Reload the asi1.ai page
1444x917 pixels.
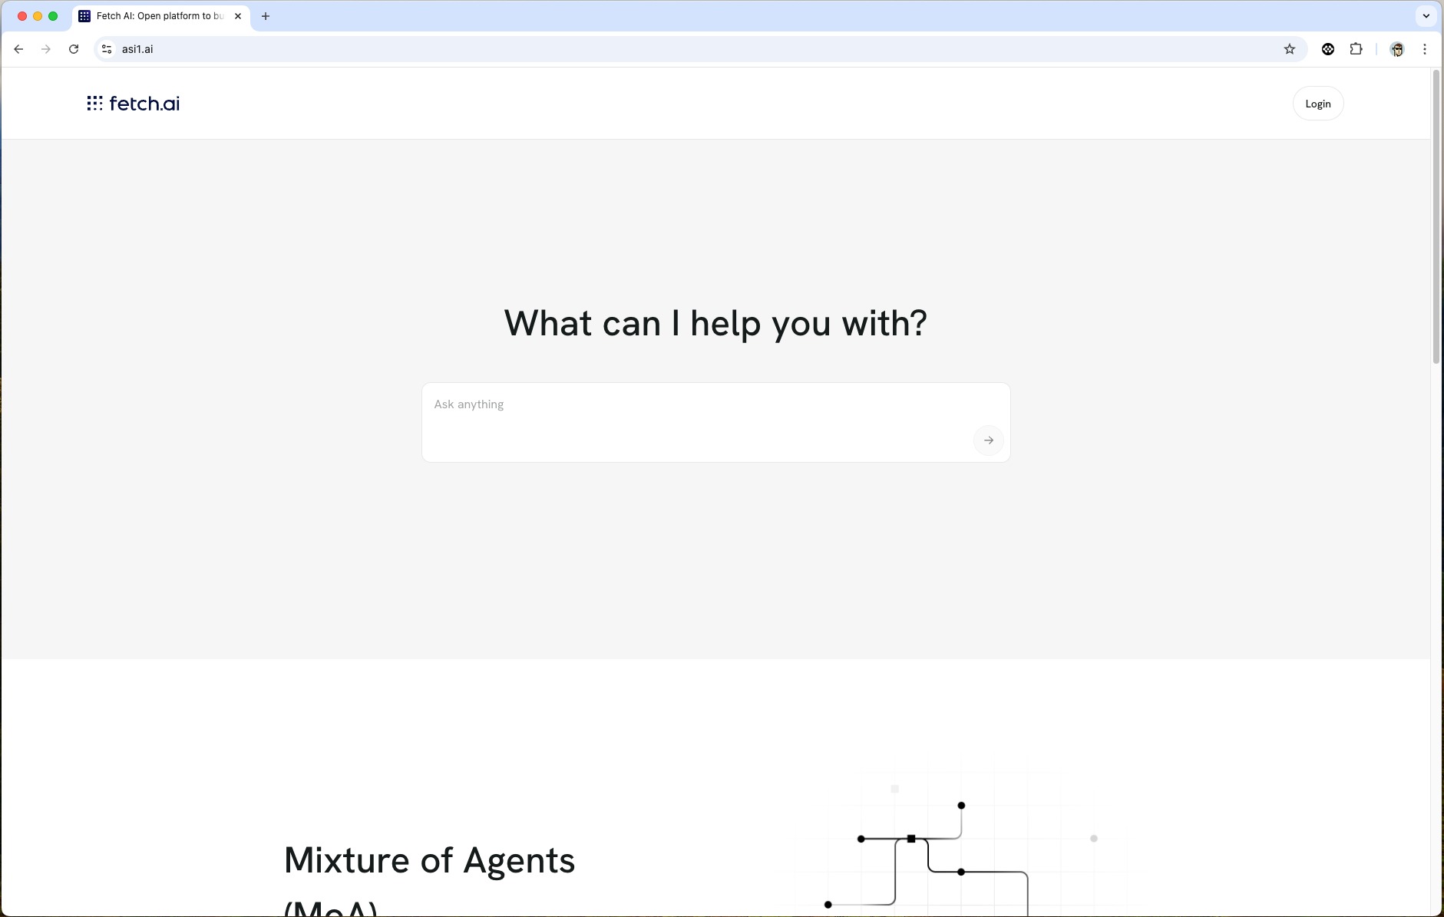click(74, 49)
